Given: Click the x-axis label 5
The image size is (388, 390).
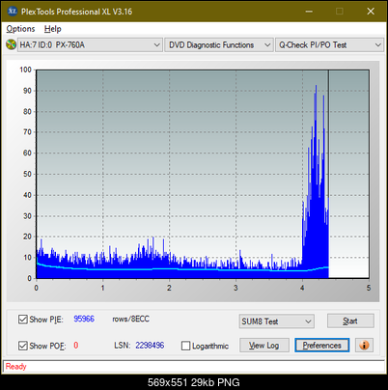Looking at the screenshot, I should tap(369, 288).
